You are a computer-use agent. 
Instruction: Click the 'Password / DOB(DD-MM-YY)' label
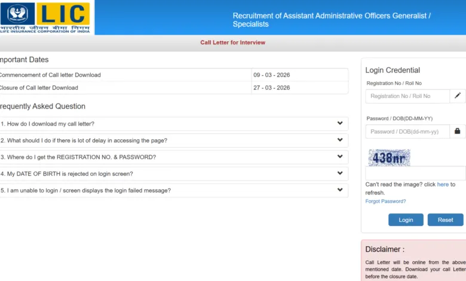400,118
